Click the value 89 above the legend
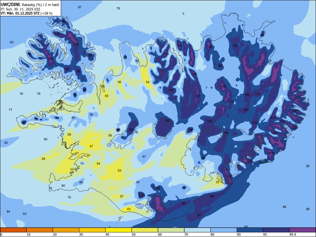Screen dimensions: 316x237 point(246,227)
